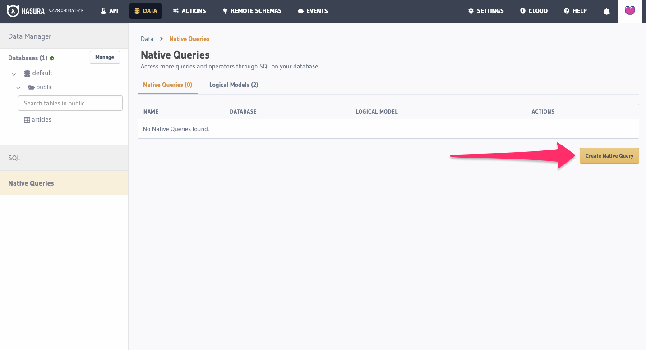This screenshot has height=350, width=646.
Task: Click the search tables input field
Action: click(70, 103)
